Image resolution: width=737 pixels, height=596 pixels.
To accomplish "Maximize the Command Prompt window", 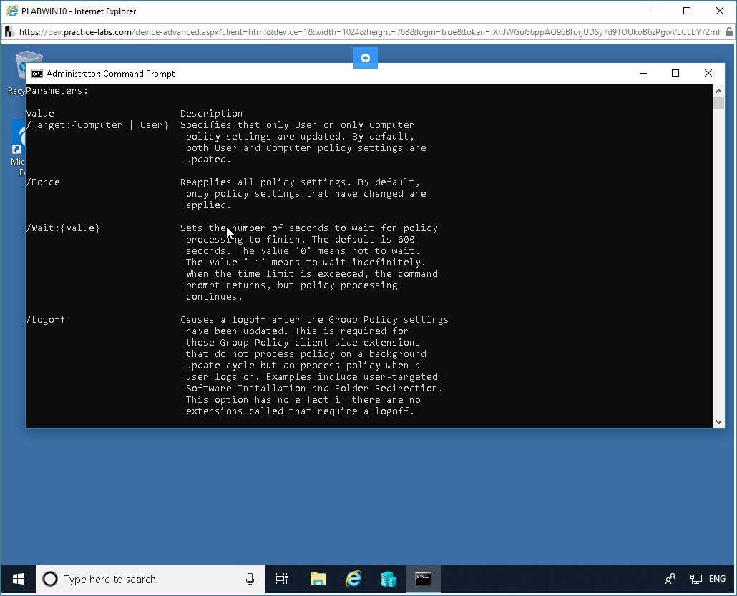I will coord(675,73).
